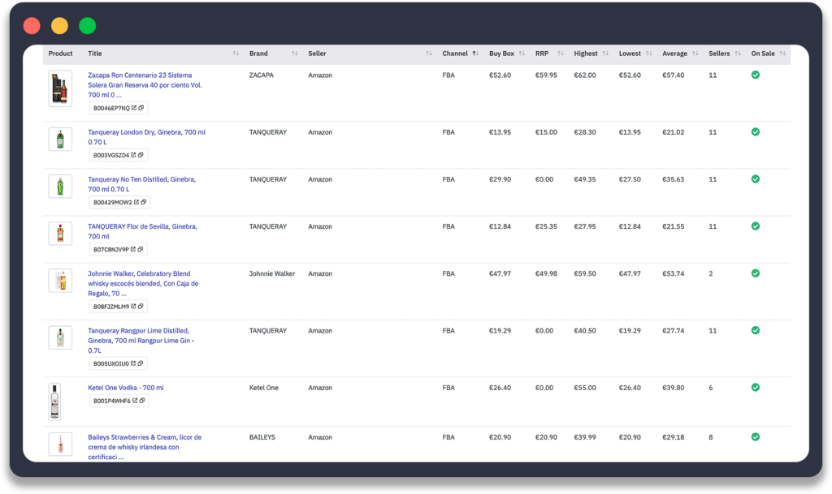Click the Lowest column sort arrows

click(x=649, y=54)
